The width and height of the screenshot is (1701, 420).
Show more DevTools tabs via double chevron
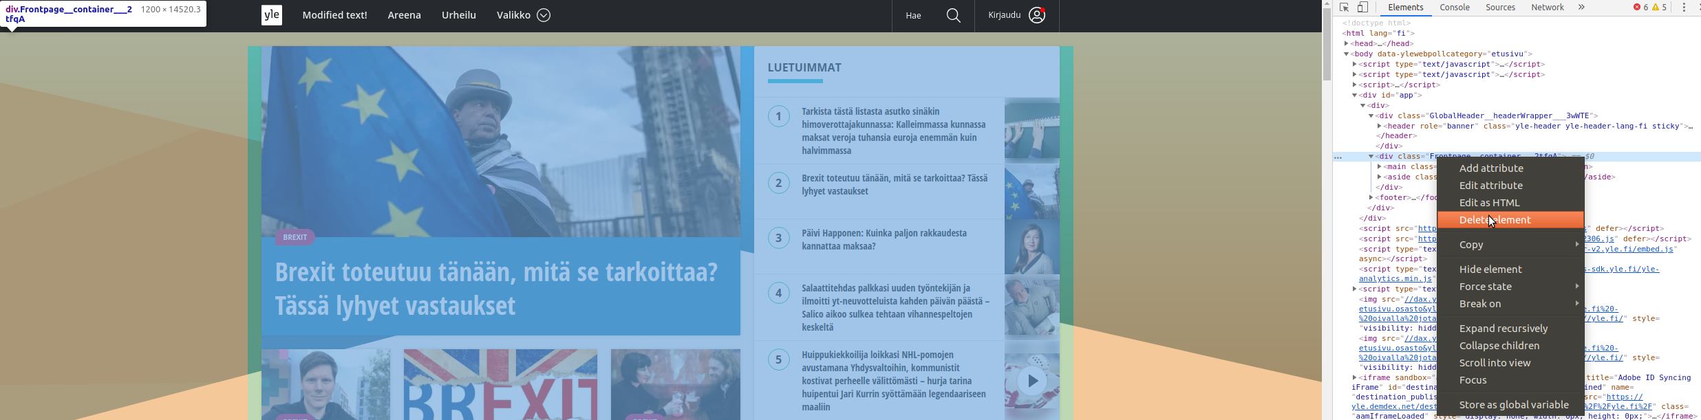tap(1581, 8)
